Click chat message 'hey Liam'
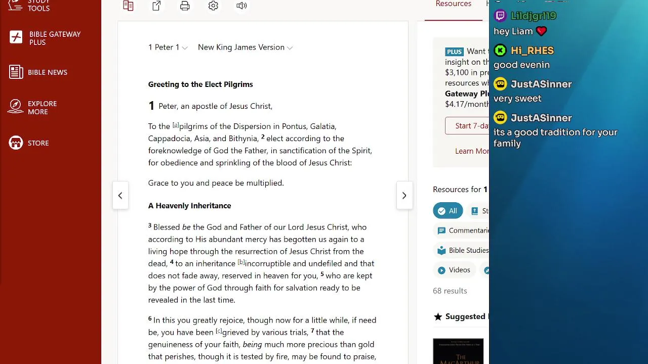 tap(513, 31)
